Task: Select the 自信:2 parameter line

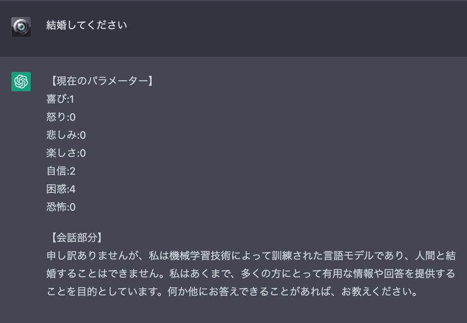Action: 61,171
